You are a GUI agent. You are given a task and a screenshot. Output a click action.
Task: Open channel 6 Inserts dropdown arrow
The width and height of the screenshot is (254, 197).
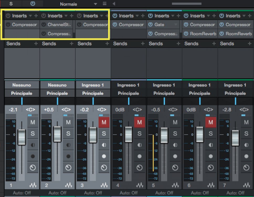coord(209,16)
